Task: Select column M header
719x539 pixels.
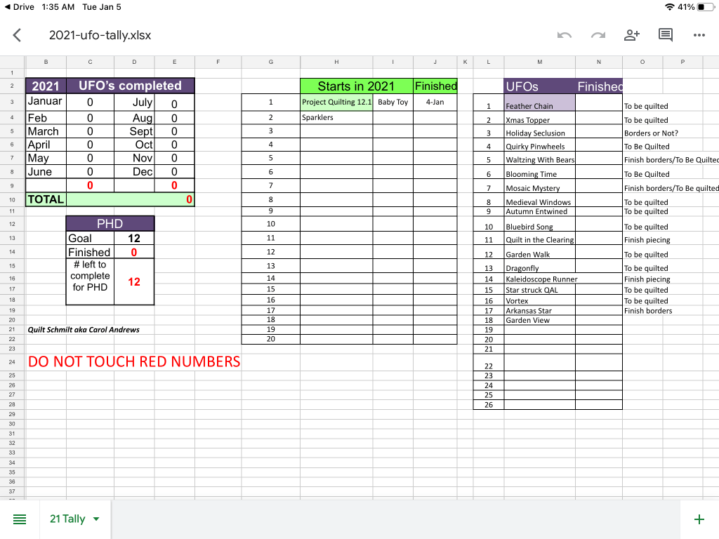Action: click(539, 62)
